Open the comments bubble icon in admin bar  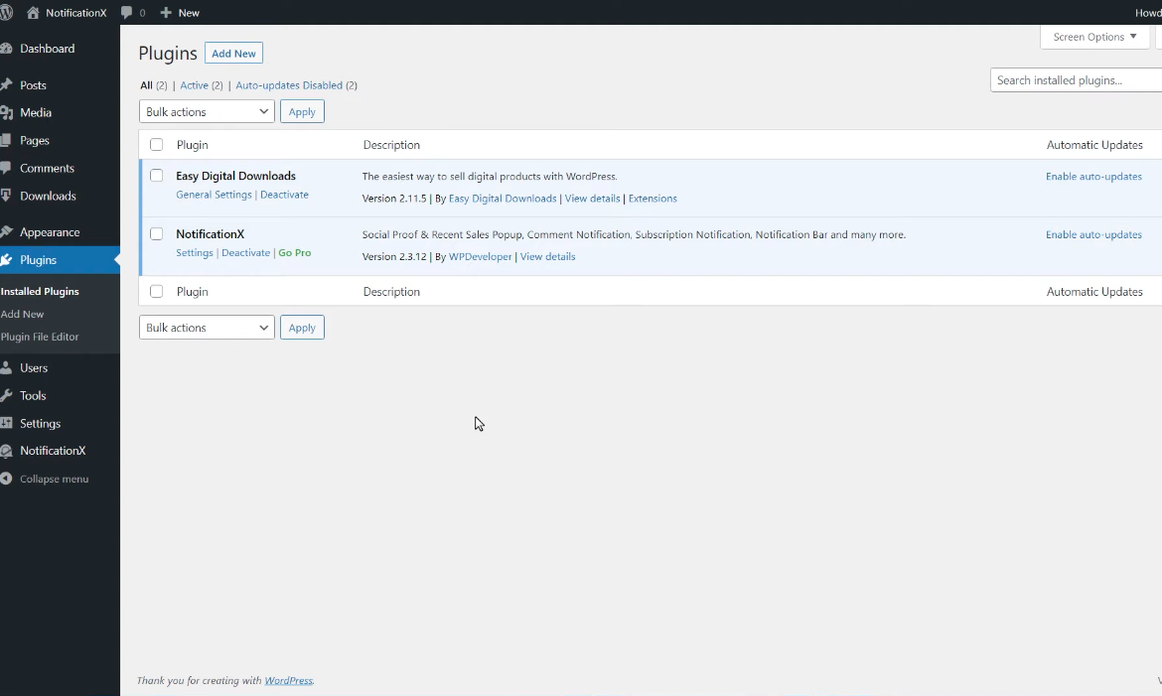127,13
